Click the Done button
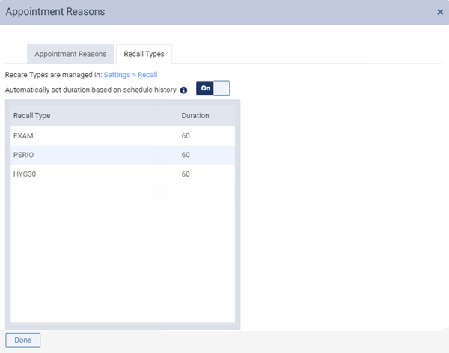Viewport: 449px width, 353px height. coord(23,340)
